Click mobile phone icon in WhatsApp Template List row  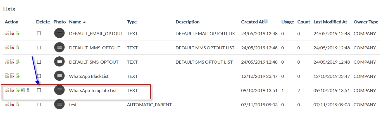pyautogui.click(x=28, y=90)
